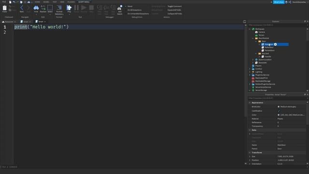Click the What's New button
Viewport: 309px width, 174px height.
click(x=279, y=2)
